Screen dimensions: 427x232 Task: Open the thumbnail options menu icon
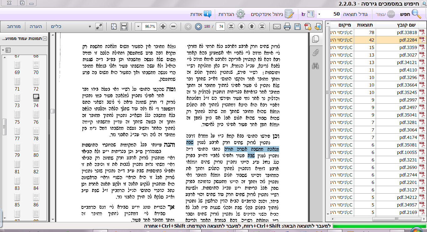(8, 50)
